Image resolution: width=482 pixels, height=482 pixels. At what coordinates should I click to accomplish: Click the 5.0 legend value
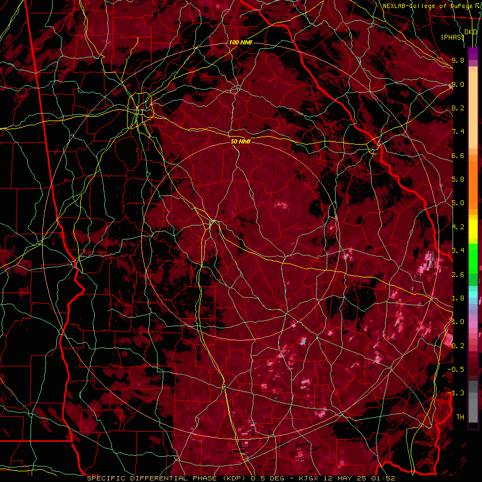[x=458, y=203]
